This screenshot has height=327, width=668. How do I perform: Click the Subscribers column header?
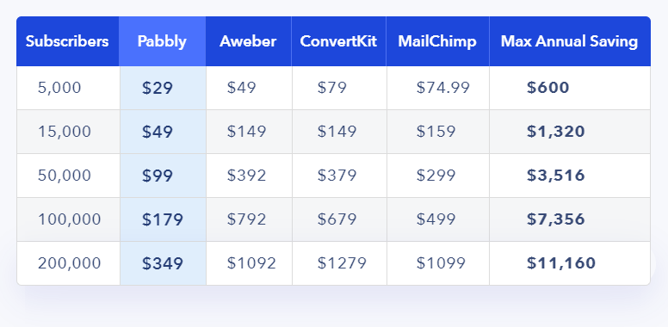(67, 41)
